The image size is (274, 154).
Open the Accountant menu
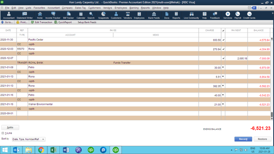tap(53, 8)
